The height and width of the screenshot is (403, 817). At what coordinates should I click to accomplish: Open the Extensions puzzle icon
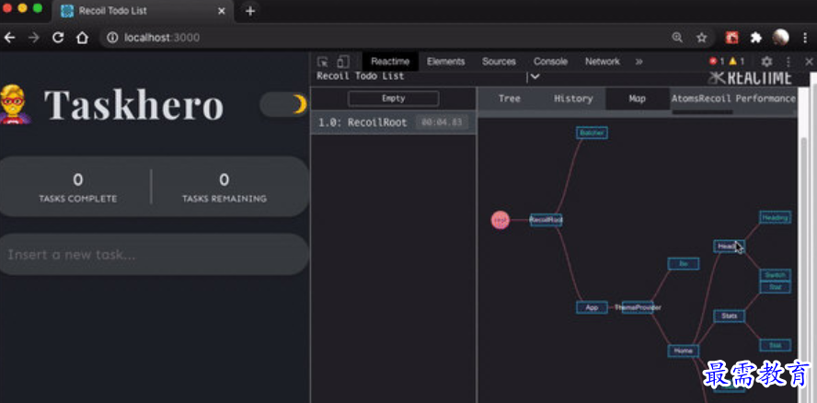click(755, 38)
